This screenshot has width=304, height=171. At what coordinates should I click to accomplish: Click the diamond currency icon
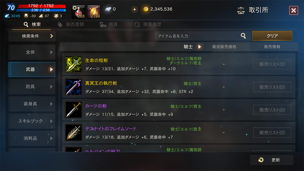(x=108, y=9)
